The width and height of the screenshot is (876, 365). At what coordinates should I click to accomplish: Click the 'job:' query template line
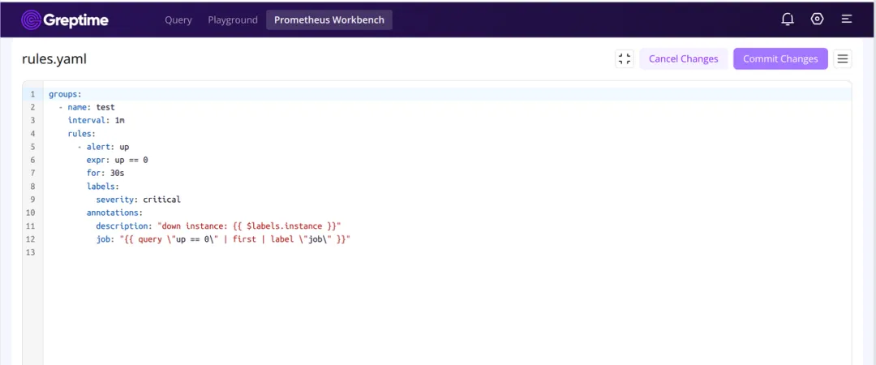pos(223,239)
